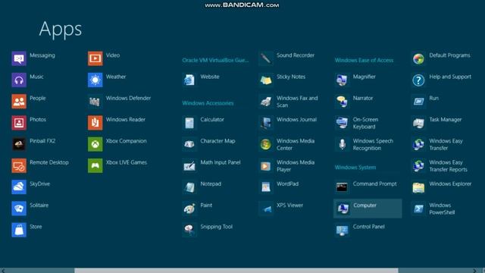Click the Windows Accessories group heading

208,103
